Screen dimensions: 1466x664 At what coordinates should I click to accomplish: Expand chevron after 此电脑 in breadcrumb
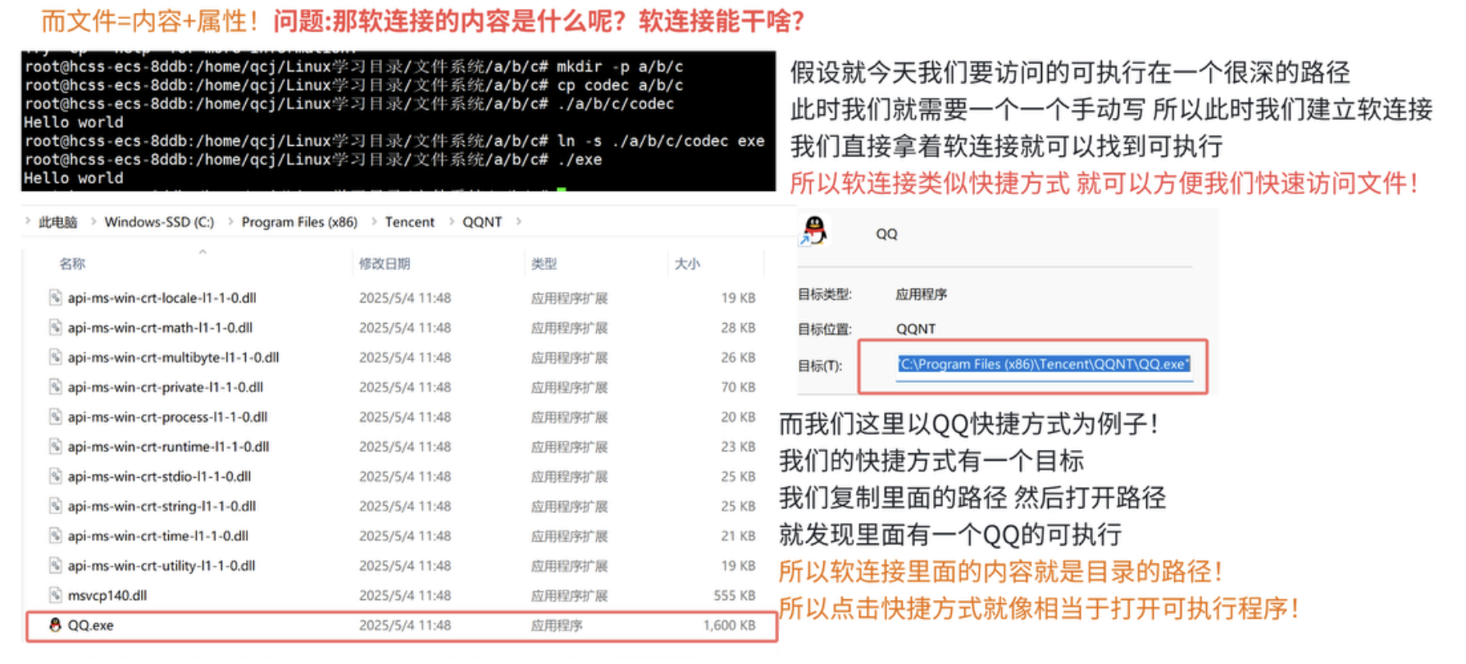(x=92, y=221)
